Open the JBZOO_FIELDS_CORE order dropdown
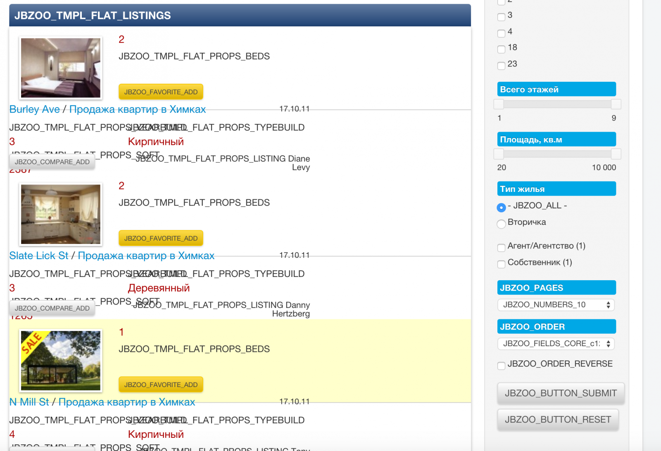 click(x=556, y=344)
